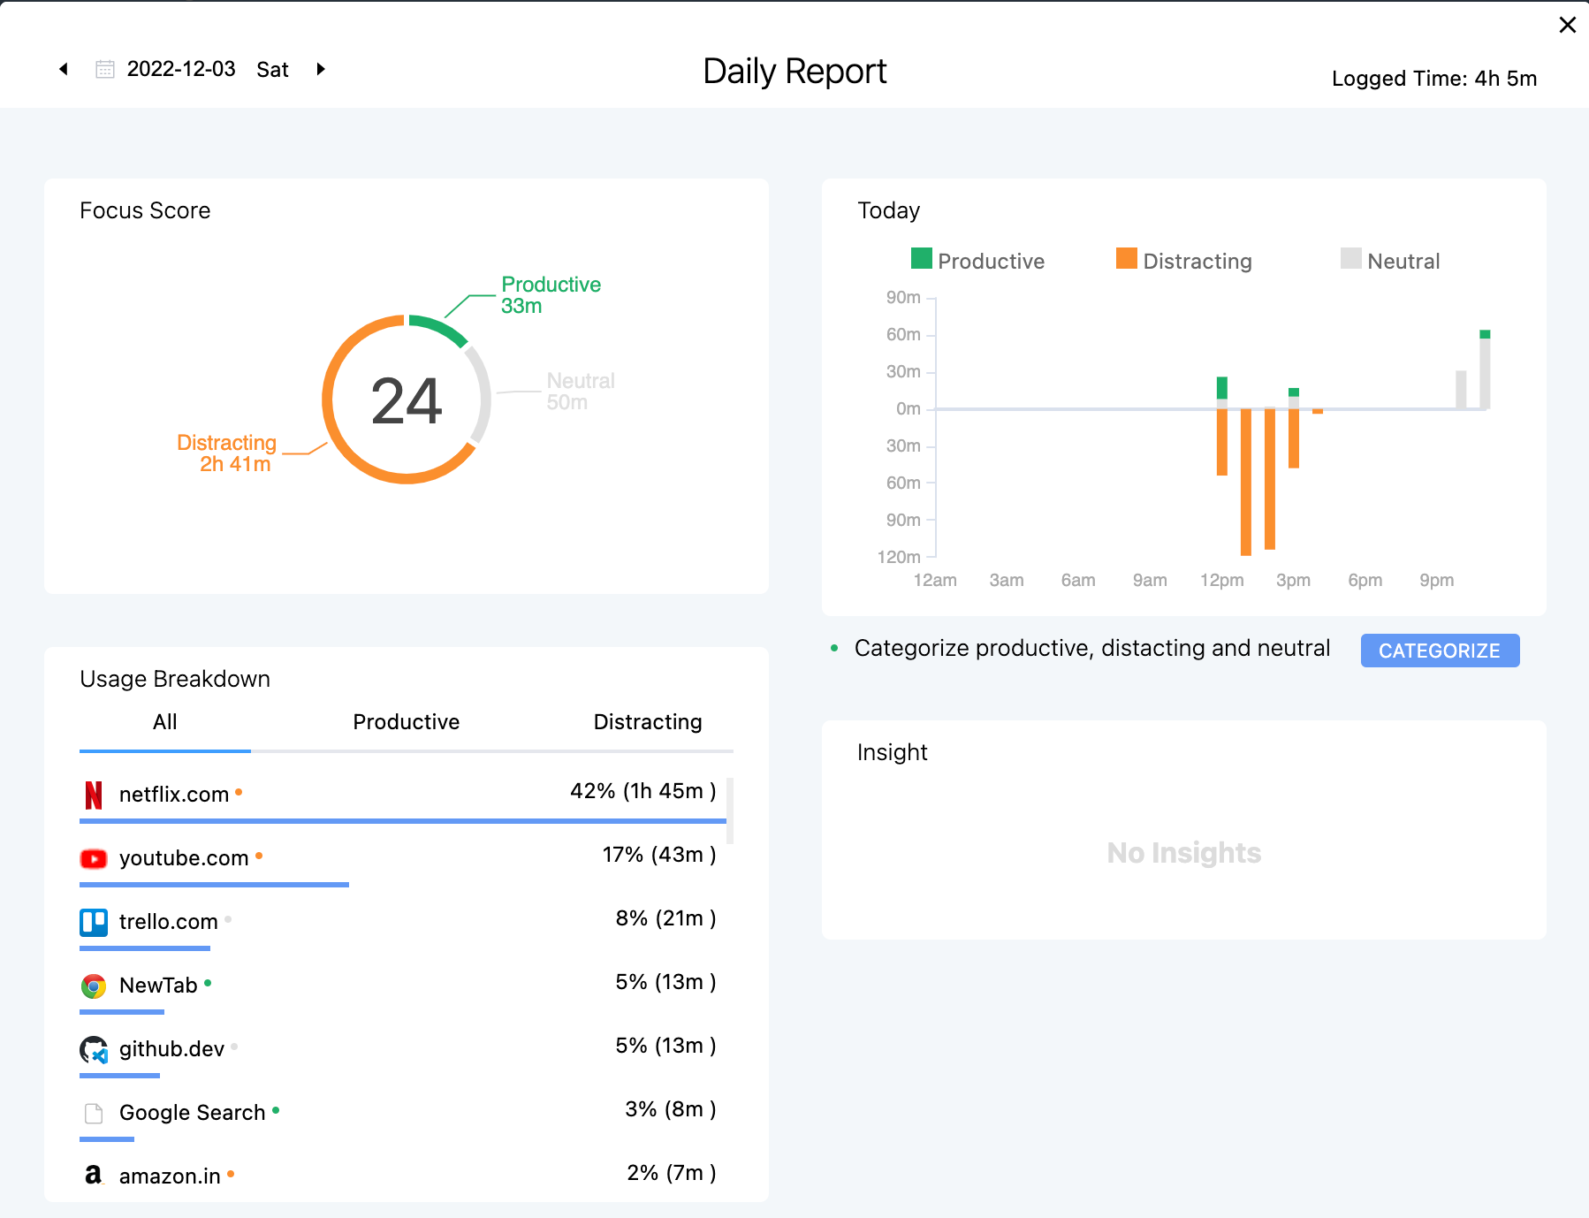Click the 17% (43m) value

(659, 855)
